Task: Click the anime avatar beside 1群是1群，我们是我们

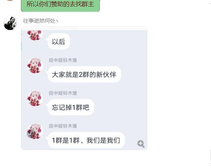Action: click(35, 131)
